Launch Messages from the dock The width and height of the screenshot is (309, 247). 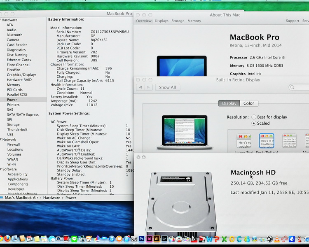pos(52,238)
